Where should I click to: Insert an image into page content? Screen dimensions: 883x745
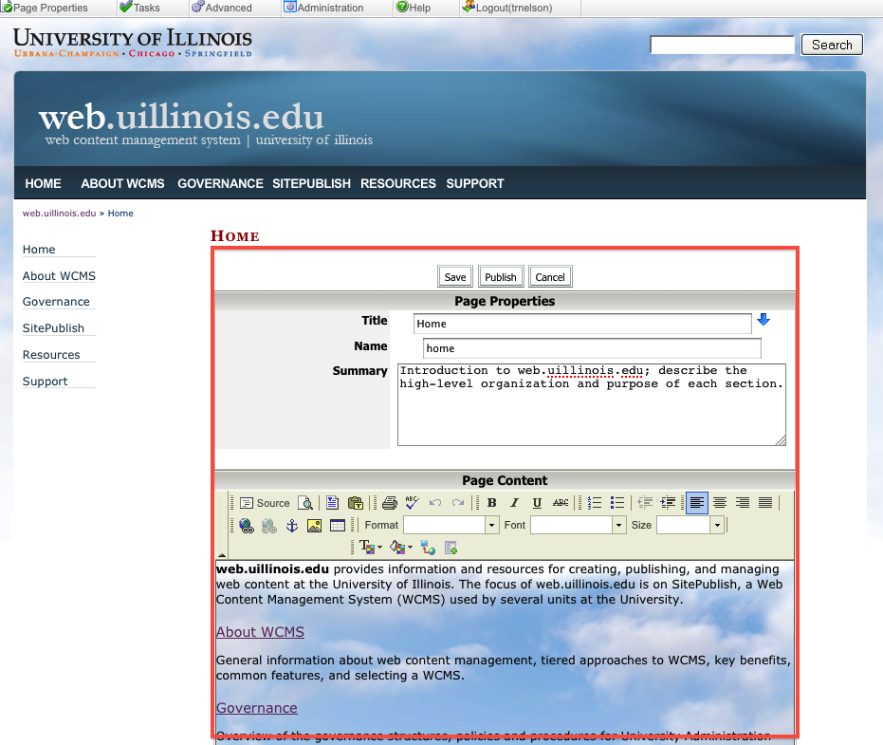314,526
